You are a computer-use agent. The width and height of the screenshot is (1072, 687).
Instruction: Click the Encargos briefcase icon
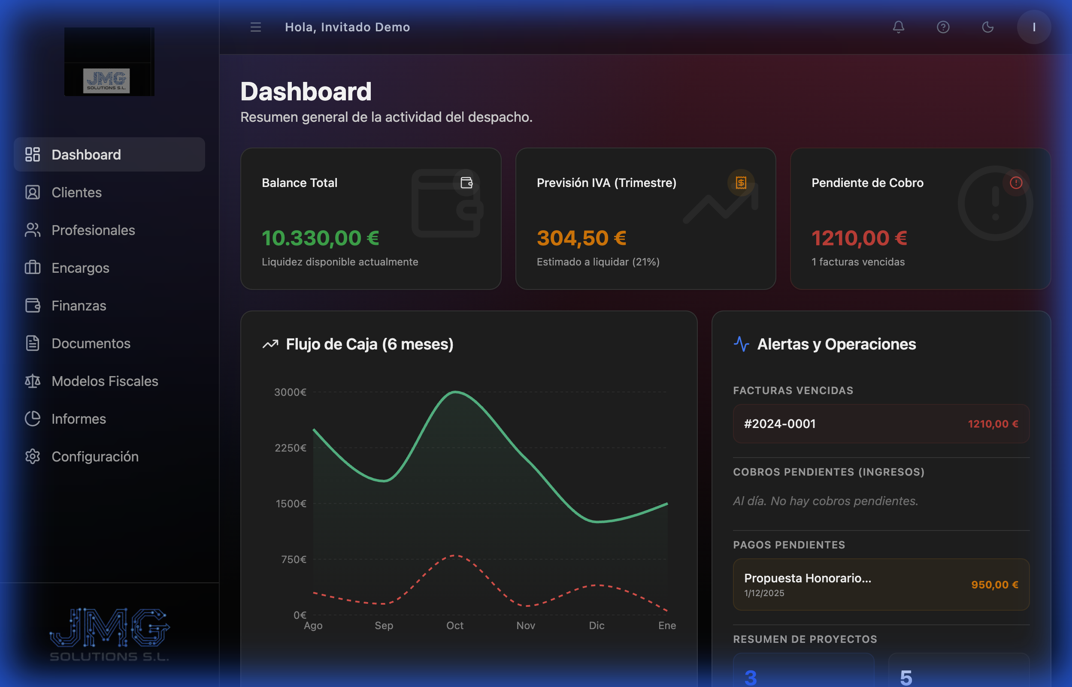[x=33, y=268]
